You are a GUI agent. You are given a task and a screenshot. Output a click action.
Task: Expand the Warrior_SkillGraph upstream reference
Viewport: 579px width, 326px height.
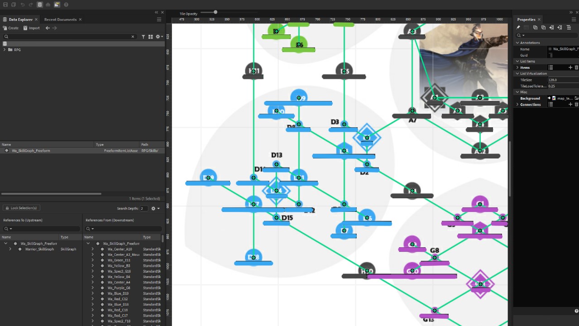tap(10, 249)
